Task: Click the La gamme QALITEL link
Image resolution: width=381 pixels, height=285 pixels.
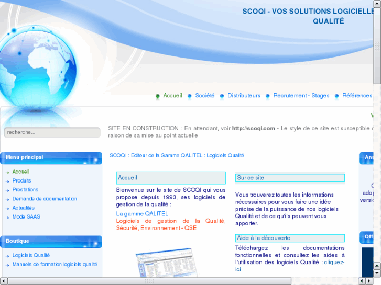Action: pyautogui.click(x=142, y=214)
